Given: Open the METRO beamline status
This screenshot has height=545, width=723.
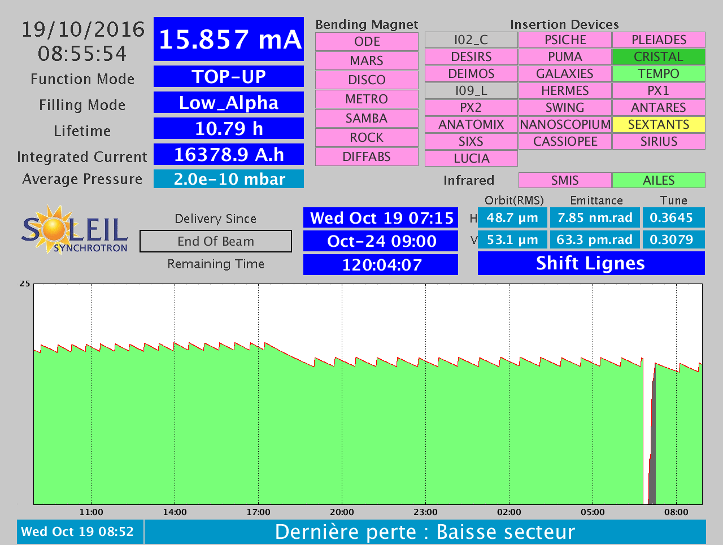Looking at the screenshot, I should pos(367,99).
